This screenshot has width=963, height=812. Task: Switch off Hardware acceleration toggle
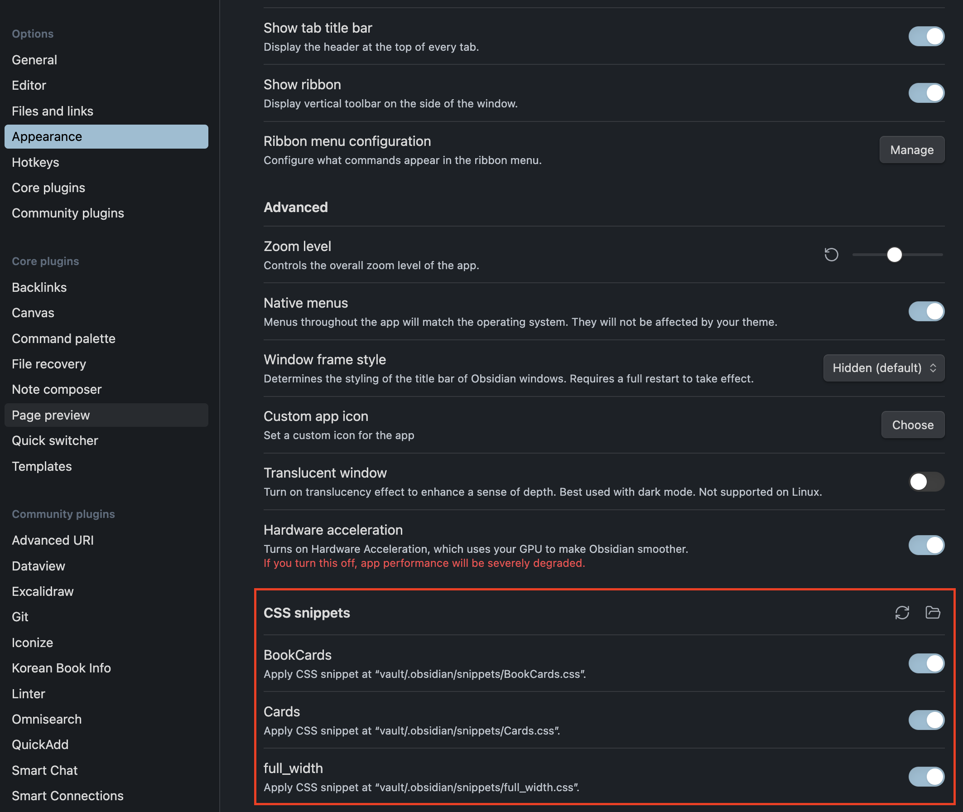tap(926, 545)
